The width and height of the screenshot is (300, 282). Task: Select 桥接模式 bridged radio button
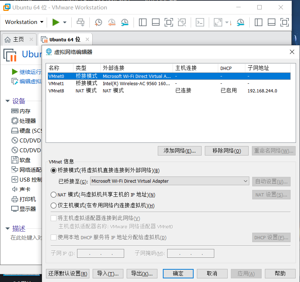pos(54,170)
